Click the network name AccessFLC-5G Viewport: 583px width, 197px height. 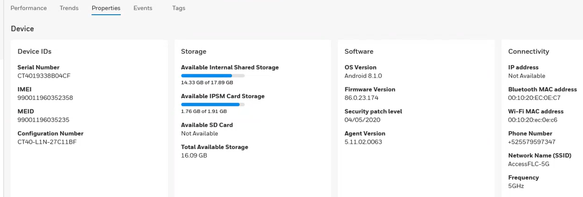pos(528,164)
